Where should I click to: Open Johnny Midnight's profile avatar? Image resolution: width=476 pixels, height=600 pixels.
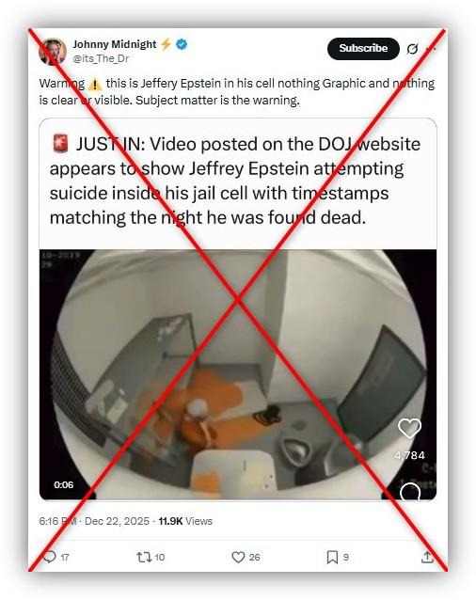(x=54, y=52)
